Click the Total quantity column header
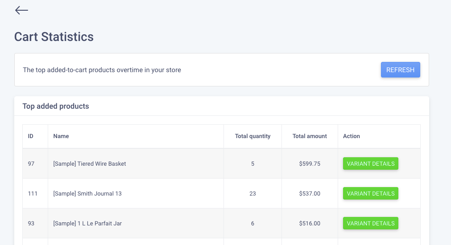The width and height of the screenshot is (451, 245). click(x=252, y=136)
